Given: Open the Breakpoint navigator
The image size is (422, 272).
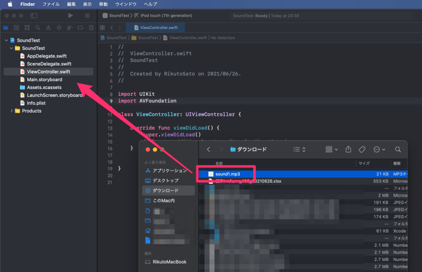Looking at the screenshot, I should coord(81,27).
